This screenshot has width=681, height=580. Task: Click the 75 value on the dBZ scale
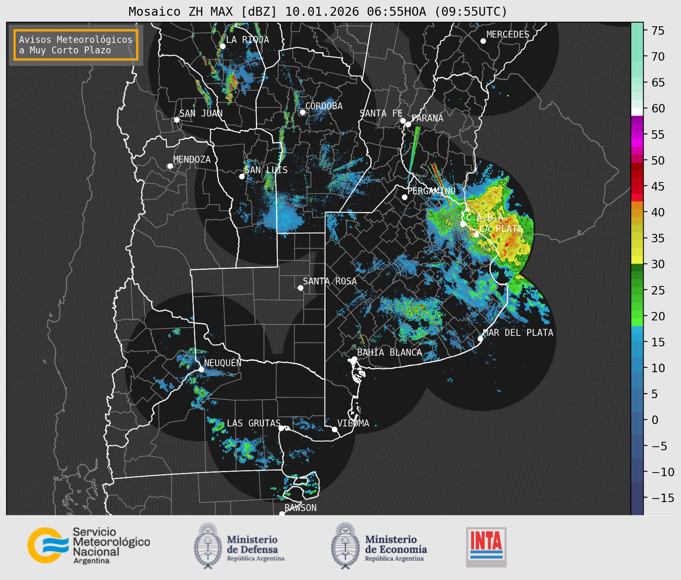coord(657,31)
